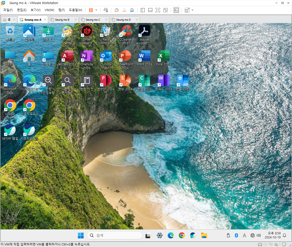
Task: Open the Windows Start button in the guest
Action: click(81, 235)
